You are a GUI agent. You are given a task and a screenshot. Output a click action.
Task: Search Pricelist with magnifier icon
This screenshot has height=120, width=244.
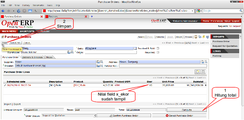click(x=101, y=66)
